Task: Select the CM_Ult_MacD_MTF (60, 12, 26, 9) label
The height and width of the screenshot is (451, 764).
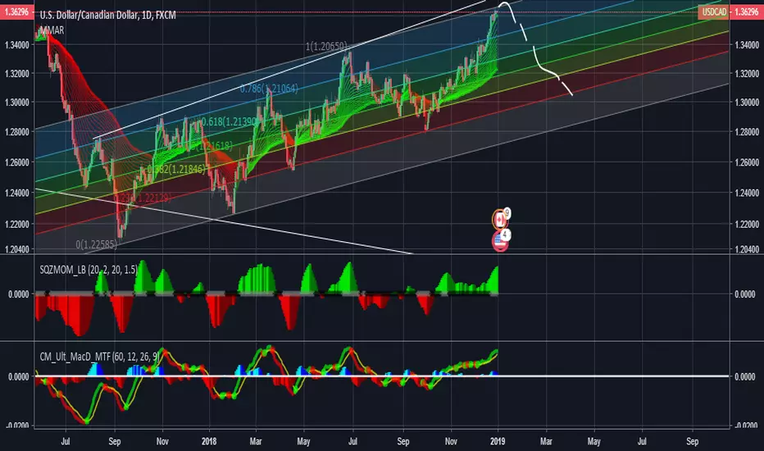Action: coord(99,357)
